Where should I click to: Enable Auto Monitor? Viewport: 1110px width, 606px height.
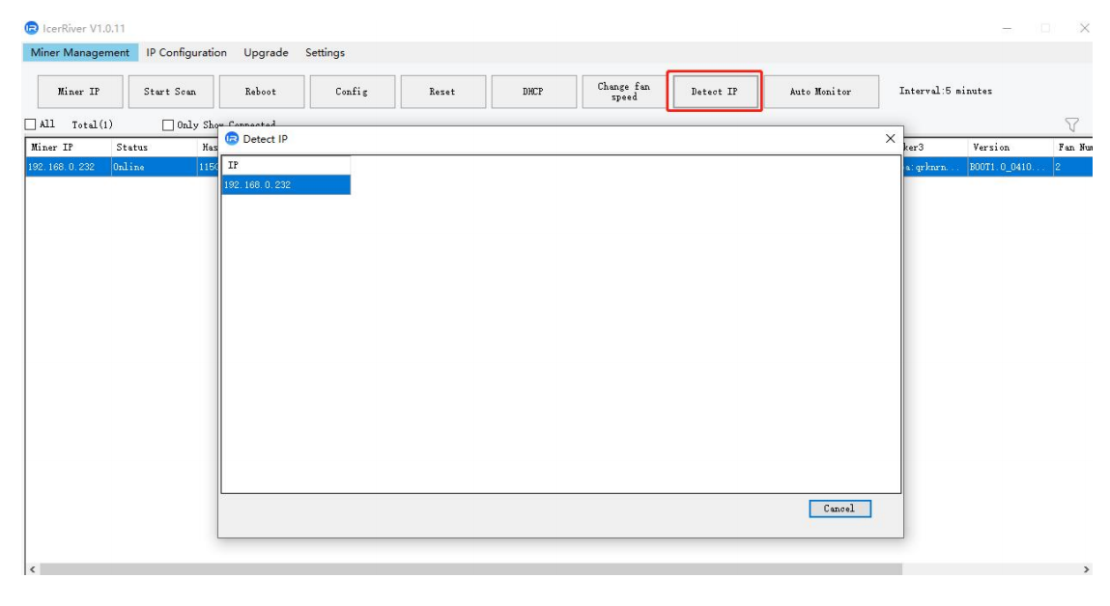click(820, 92)
